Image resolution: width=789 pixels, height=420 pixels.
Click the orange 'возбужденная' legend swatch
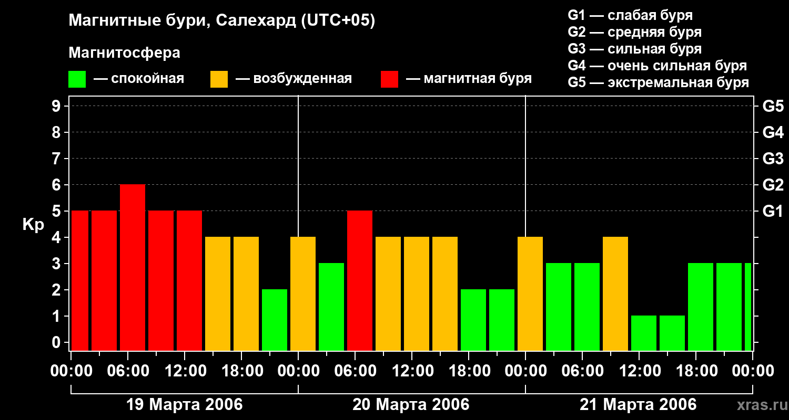point(219,79)
